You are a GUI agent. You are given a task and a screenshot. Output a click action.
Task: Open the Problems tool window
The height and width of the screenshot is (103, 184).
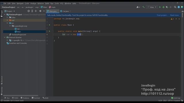pos(25,98)
